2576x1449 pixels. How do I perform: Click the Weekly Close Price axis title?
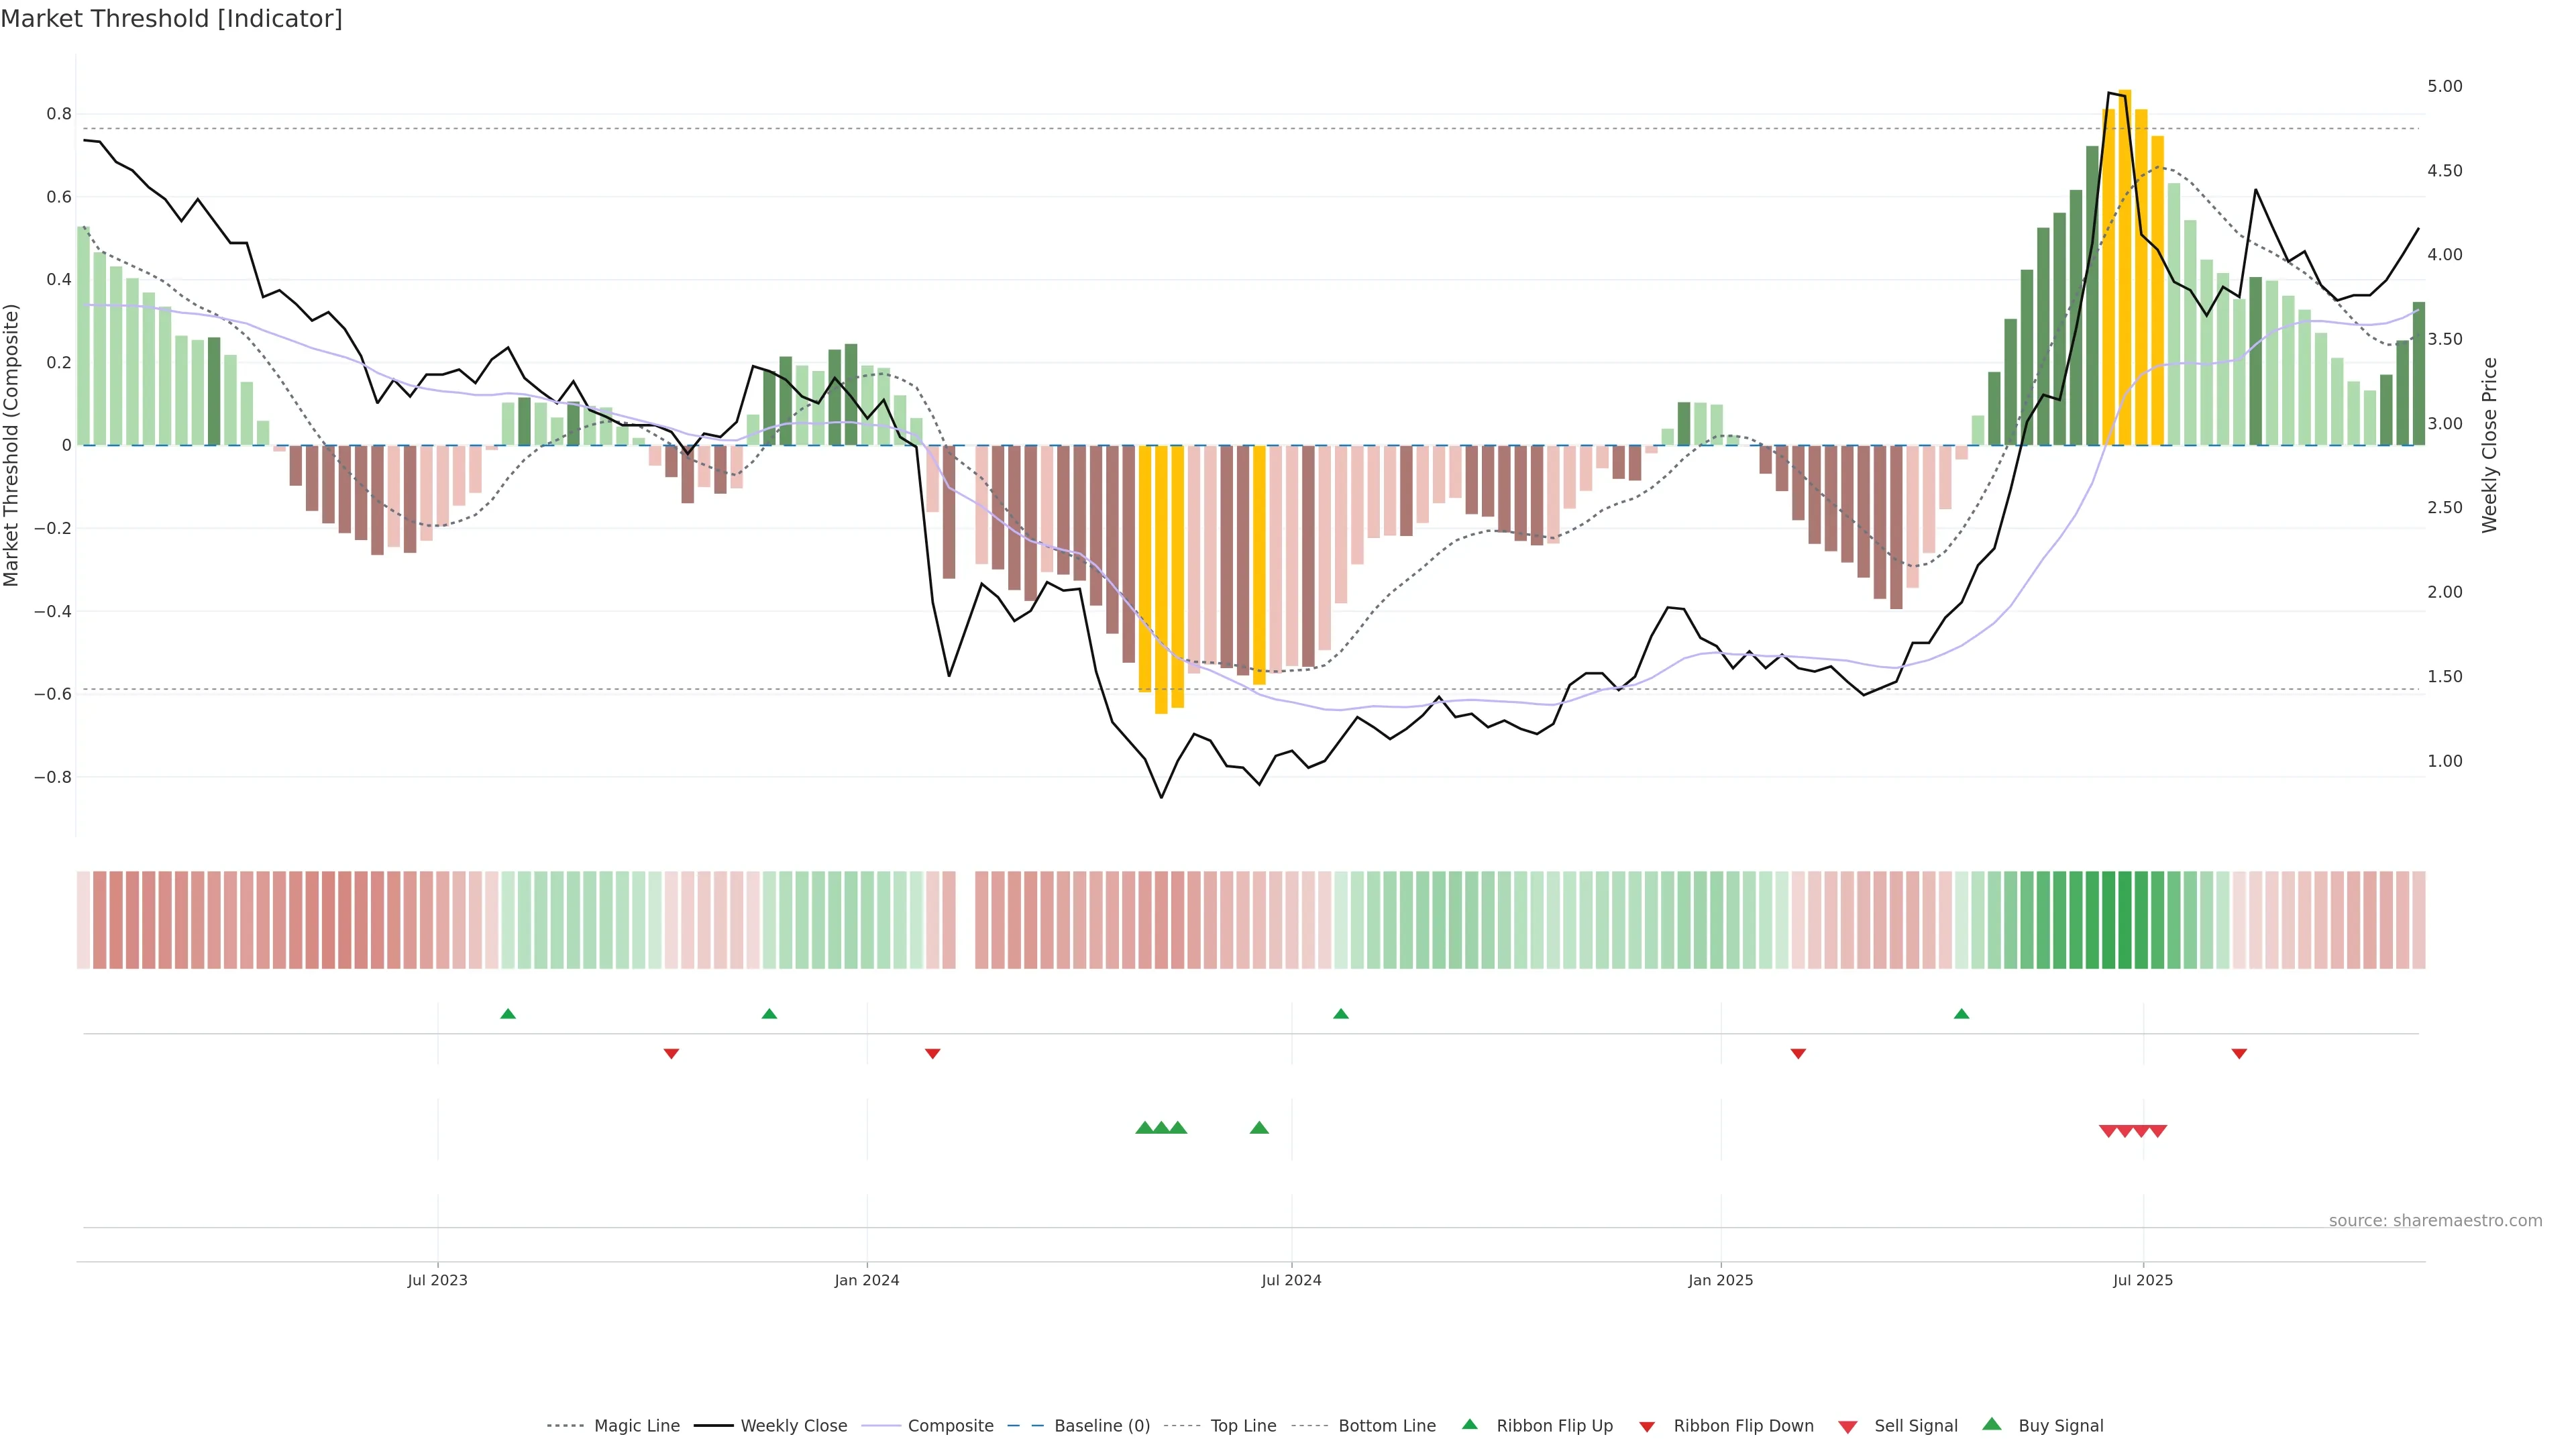pos(2489,445)
